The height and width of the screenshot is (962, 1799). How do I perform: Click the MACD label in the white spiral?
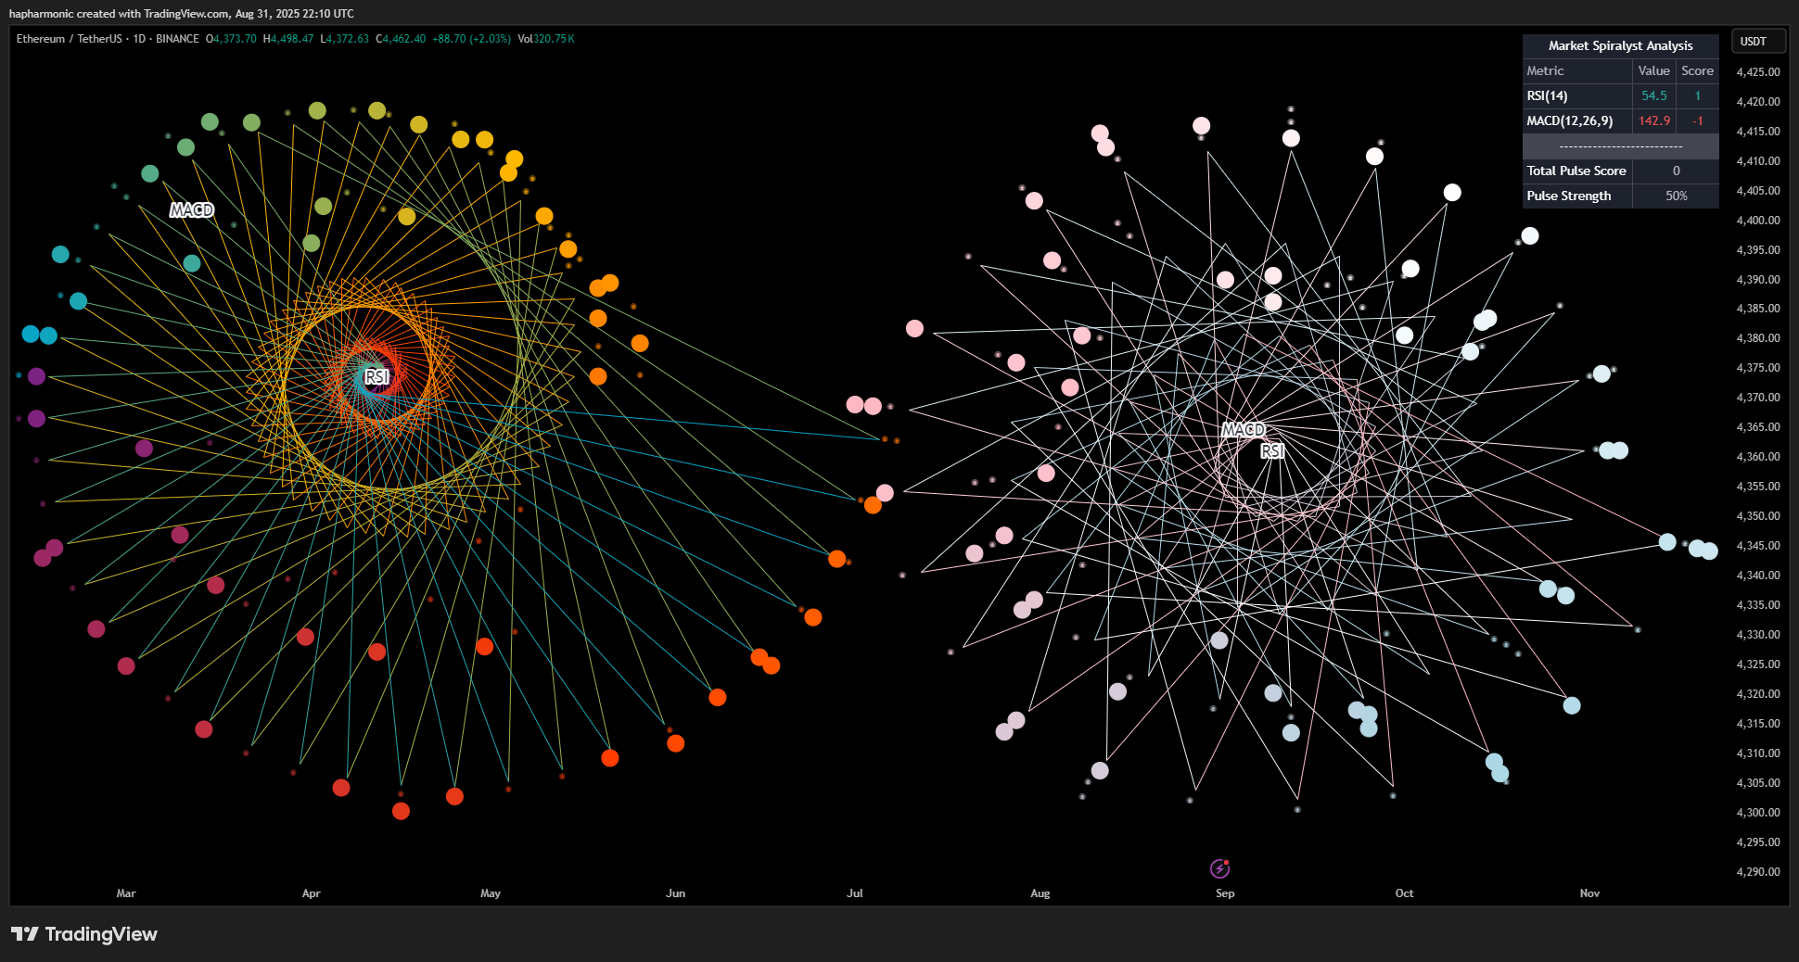[x=1244, y=430]
